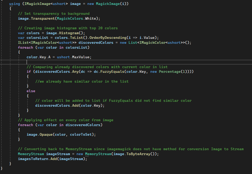Screen dimensions: 252x174
Task: Click comment 'Creating image histogram with top 20 colors'
Action: pyautogui.click(x=68, y=28)
